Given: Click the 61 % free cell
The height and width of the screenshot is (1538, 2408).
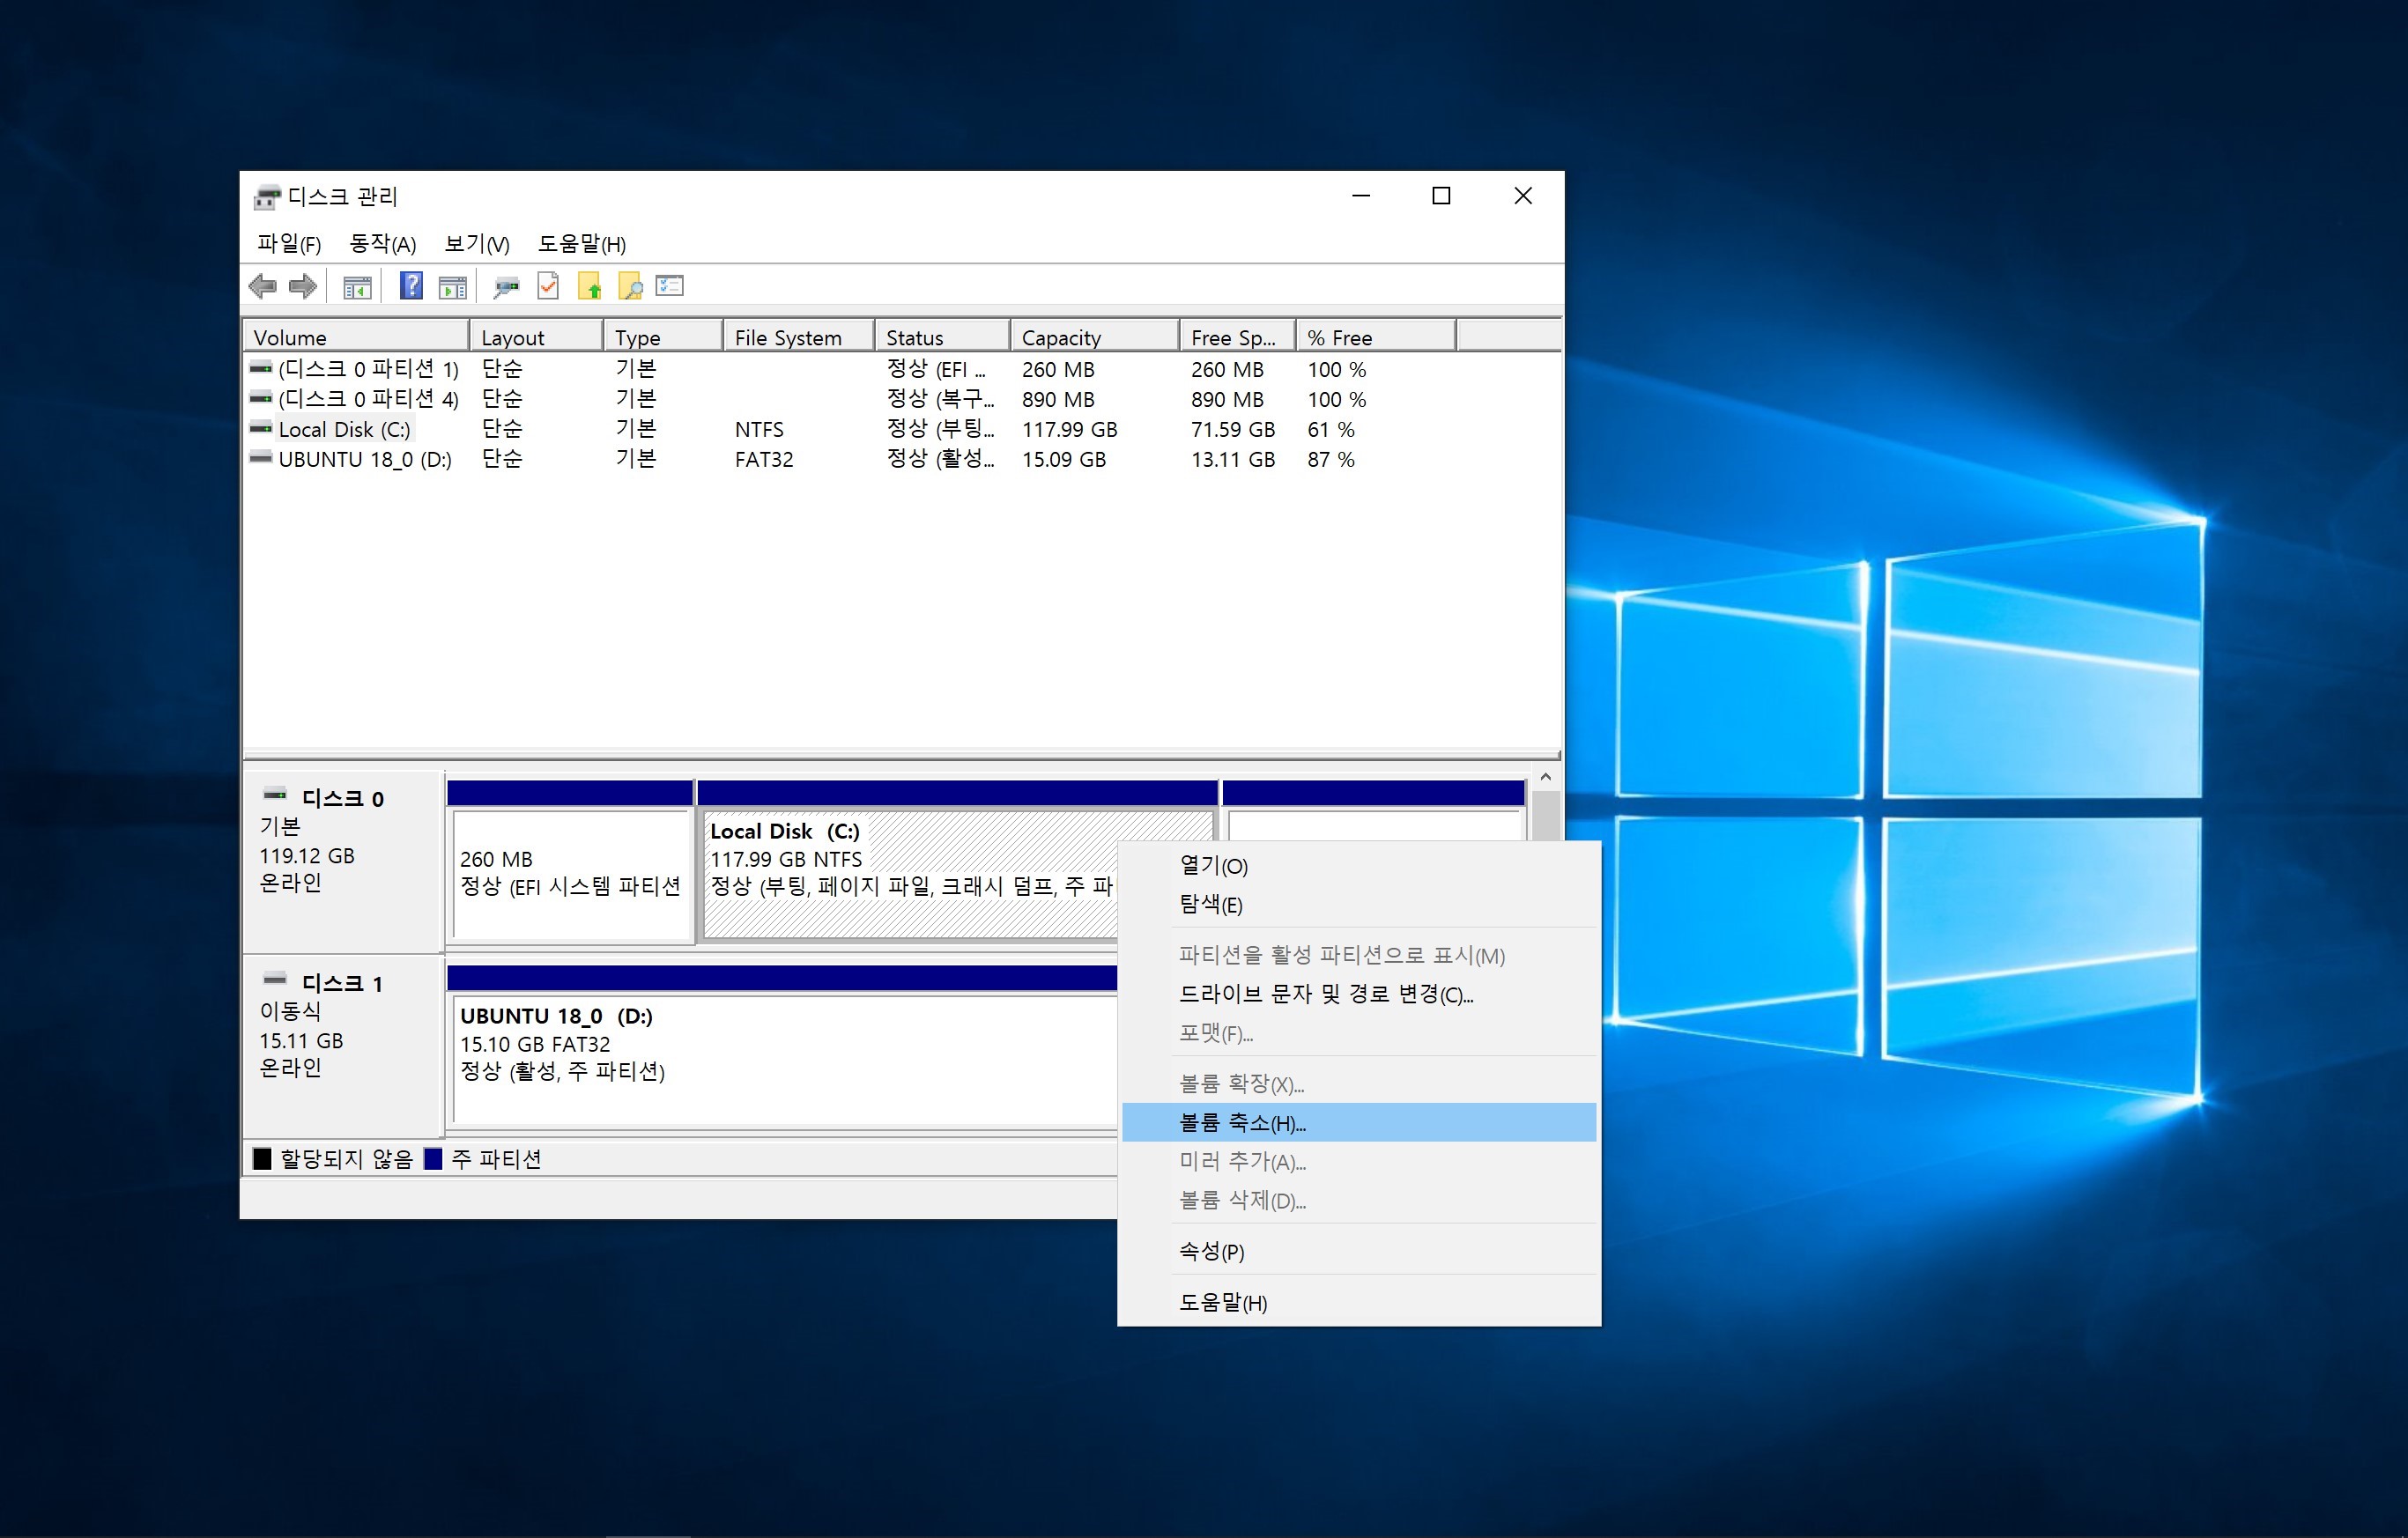Looking at the screenshot, I should point(1331,429).
